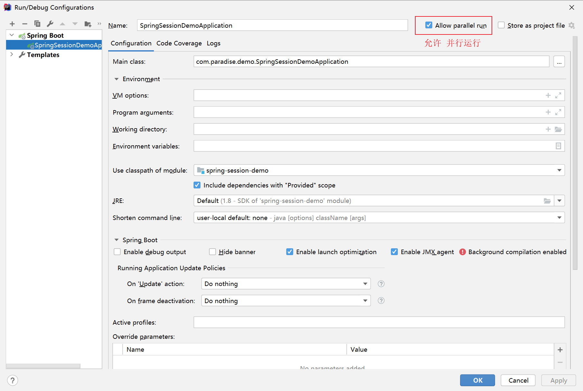
Task: Uncheck Enable JMX agent
Action: (394, 252)
